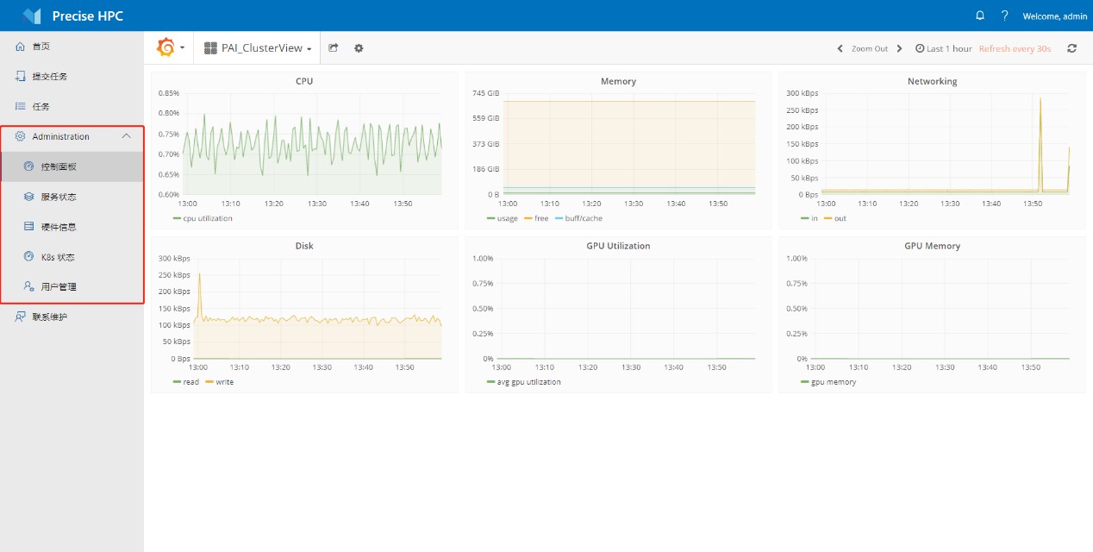
Task: Click the dashboard grid icon beside PAI_ClusterView
Action: click(210, 48)
